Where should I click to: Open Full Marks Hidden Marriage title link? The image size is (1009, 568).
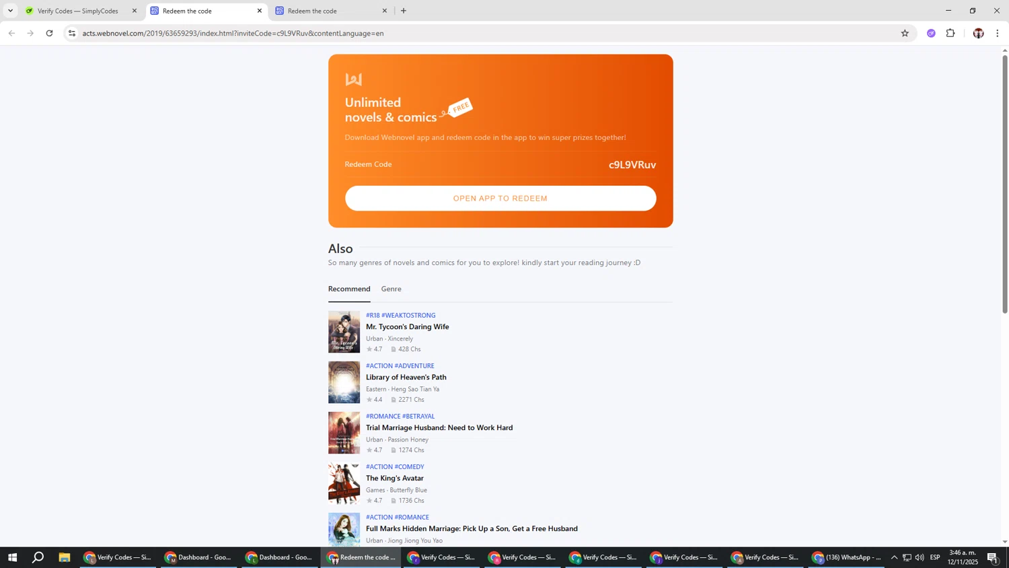tap(472, 529)
